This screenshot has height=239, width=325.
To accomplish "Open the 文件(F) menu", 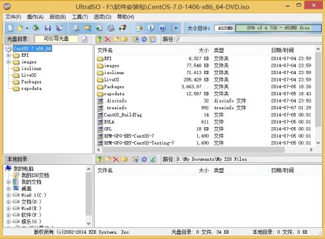I will click(x=13, y=17).
